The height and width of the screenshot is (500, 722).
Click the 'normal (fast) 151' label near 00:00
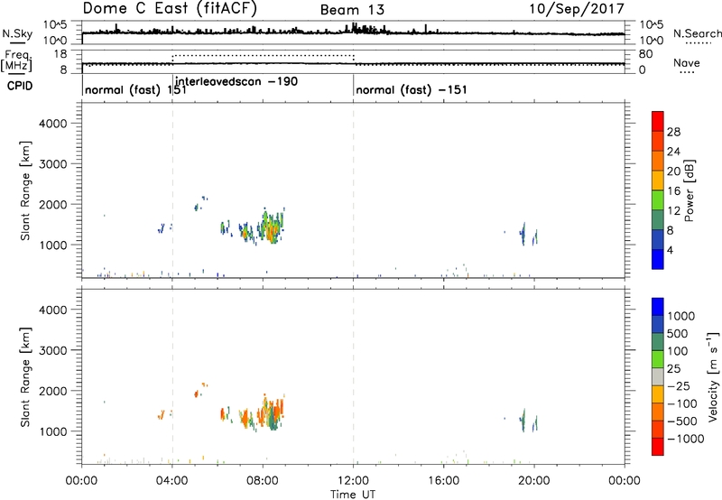[135, 89]
